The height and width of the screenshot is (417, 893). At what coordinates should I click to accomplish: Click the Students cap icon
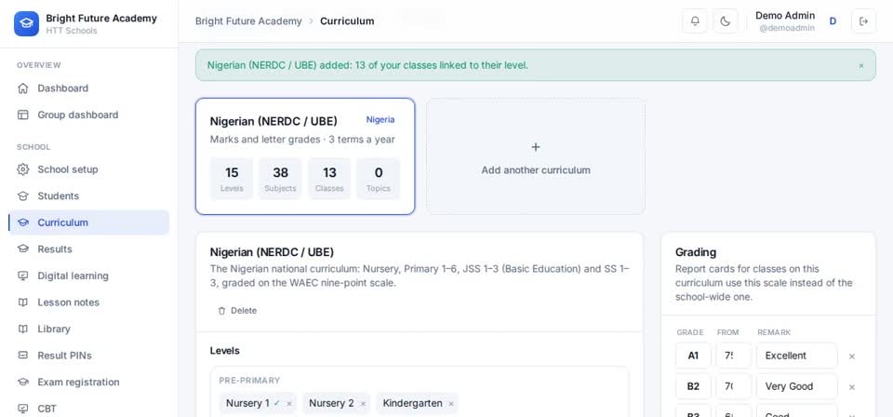pos(22,196)
